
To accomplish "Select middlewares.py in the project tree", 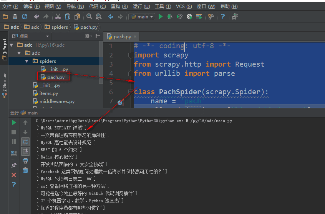I will click(x=54, y=101).
